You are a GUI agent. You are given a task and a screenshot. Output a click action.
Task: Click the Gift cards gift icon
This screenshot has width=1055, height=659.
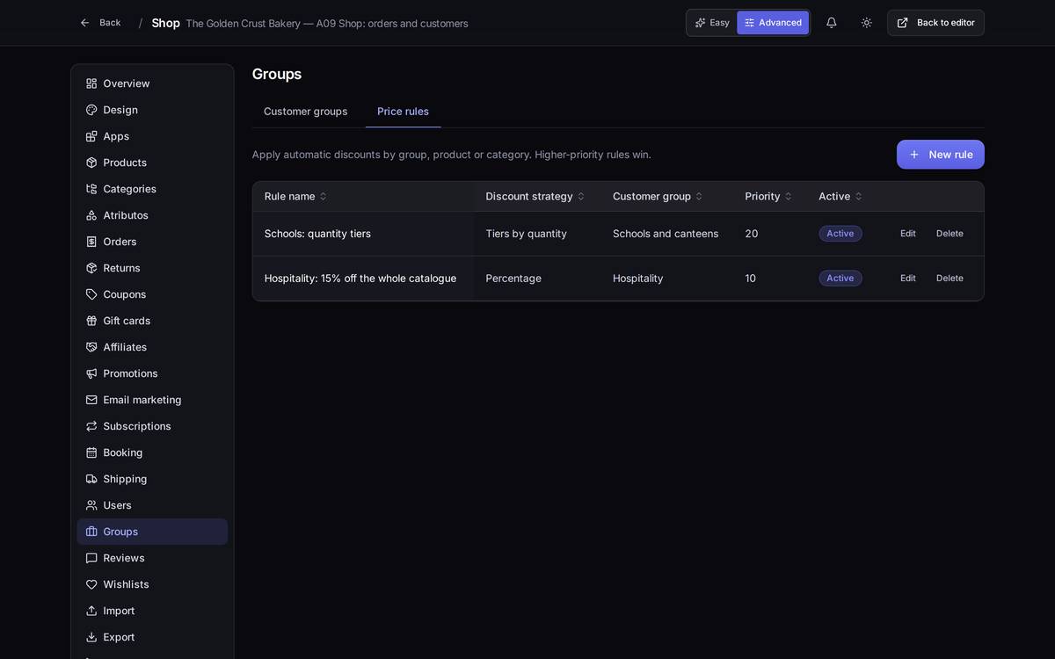click(91, 321)
